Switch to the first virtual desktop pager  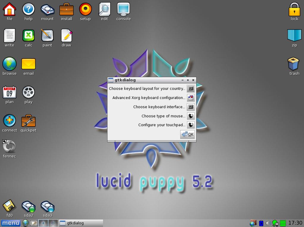click(43, 223)
